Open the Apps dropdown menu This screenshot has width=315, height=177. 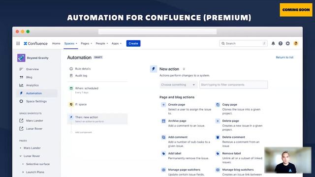tap(117, 43)
